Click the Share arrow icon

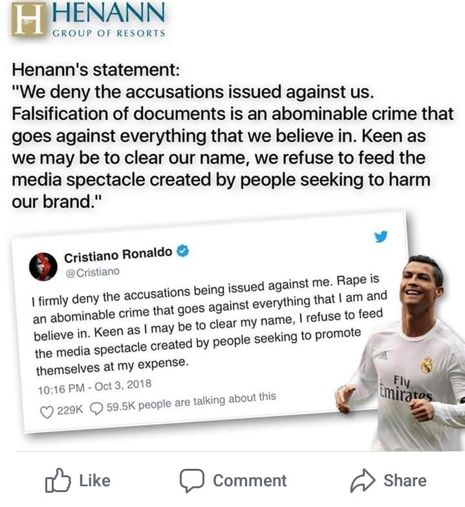pos(363,480)
